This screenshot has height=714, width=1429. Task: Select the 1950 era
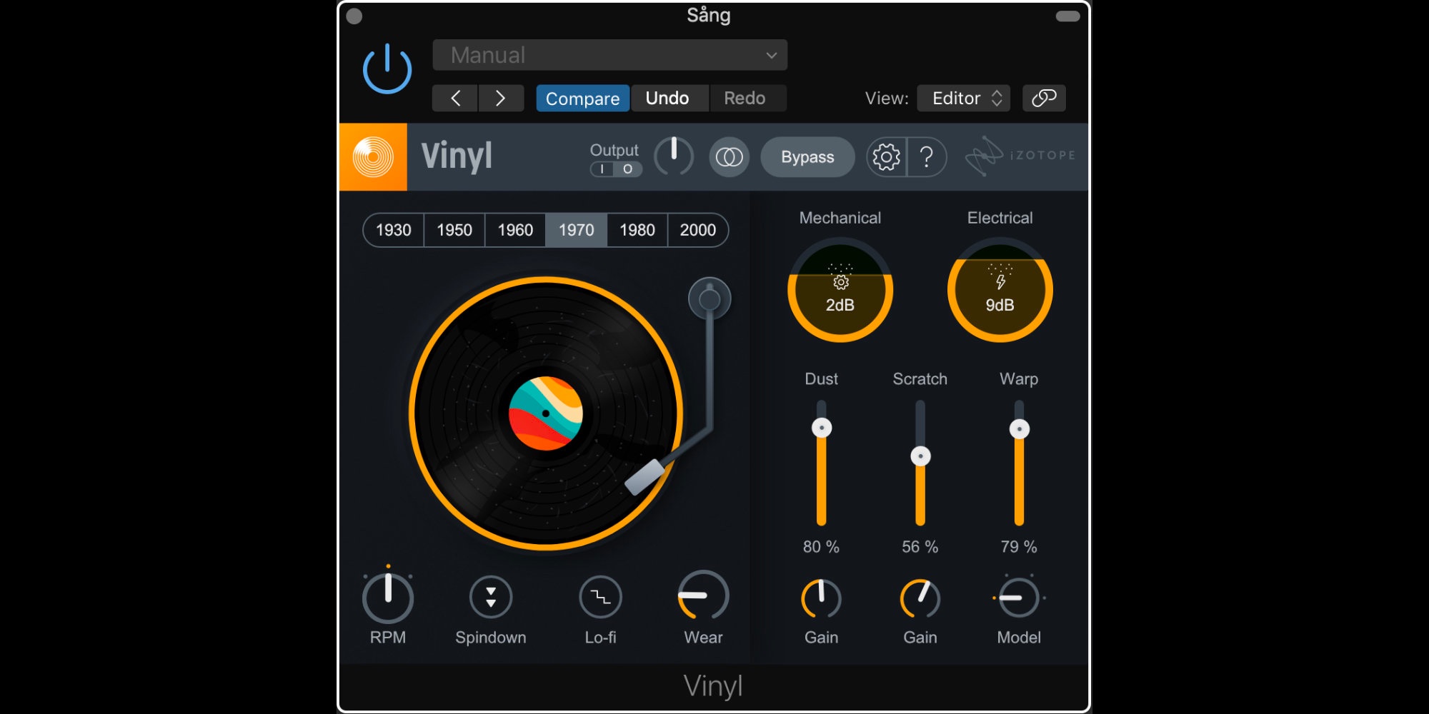point(454,230)
